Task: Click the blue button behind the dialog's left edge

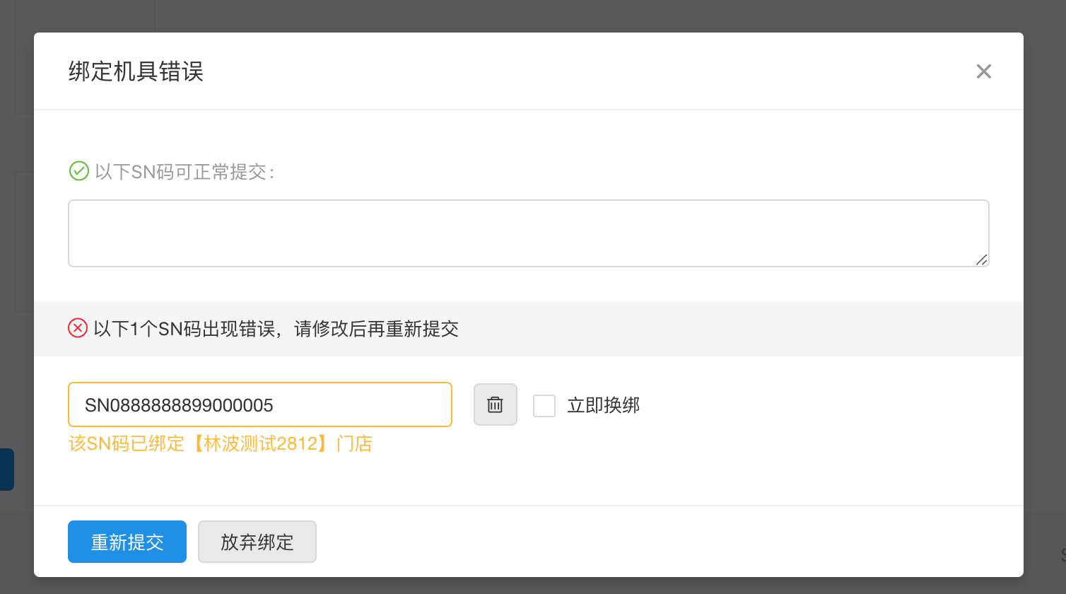Action: [6, 469]
